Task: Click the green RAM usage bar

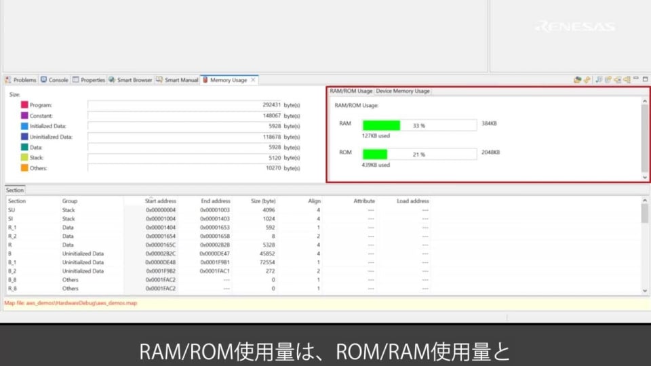Action: (381, 125)
